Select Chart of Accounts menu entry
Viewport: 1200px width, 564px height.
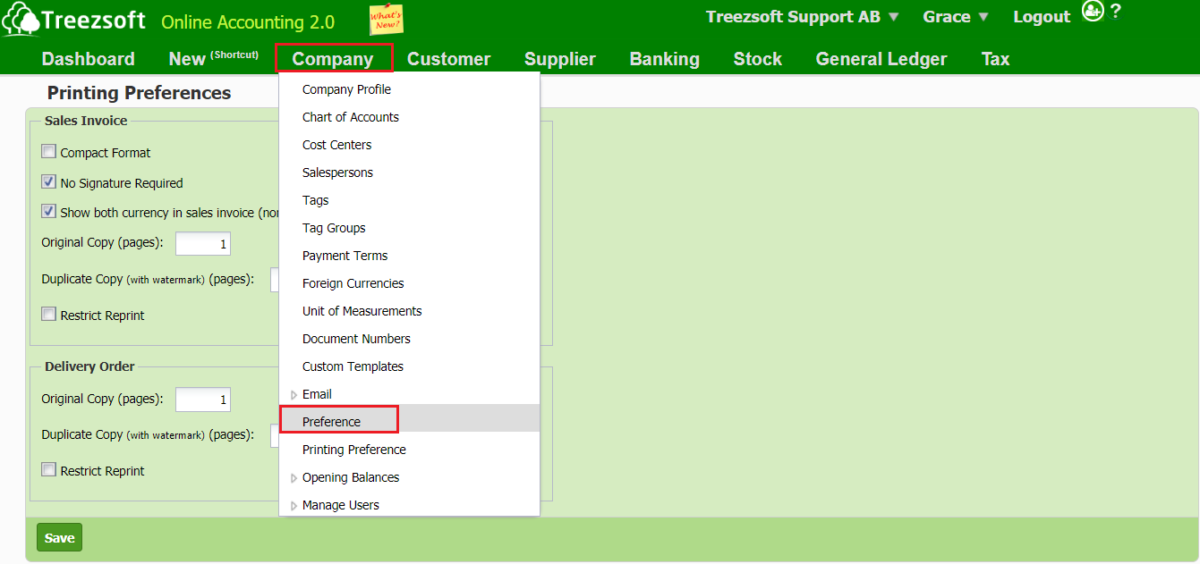(x=410, y=117)
